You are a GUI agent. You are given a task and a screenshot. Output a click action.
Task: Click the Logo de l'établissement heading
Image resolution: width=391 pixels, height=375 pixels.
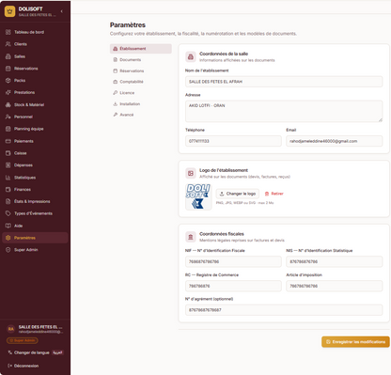pos(224,170)
